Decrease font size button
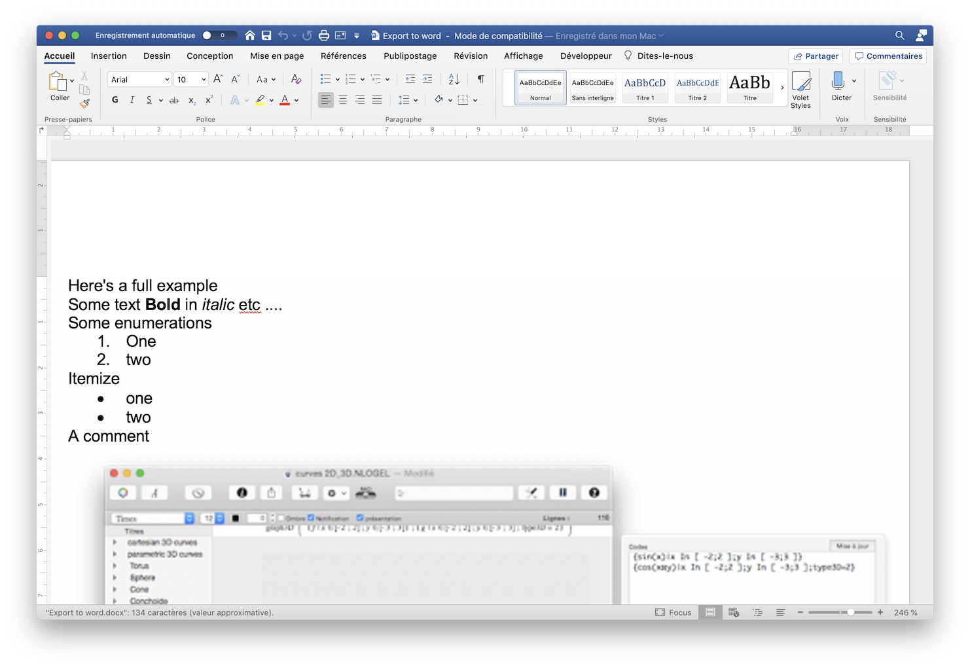 pos(236,79)
